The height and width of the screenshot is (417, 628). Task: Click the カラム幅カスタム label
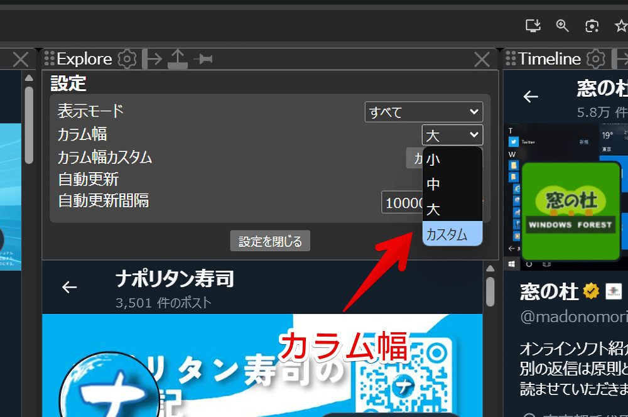[x=105, y=157]
